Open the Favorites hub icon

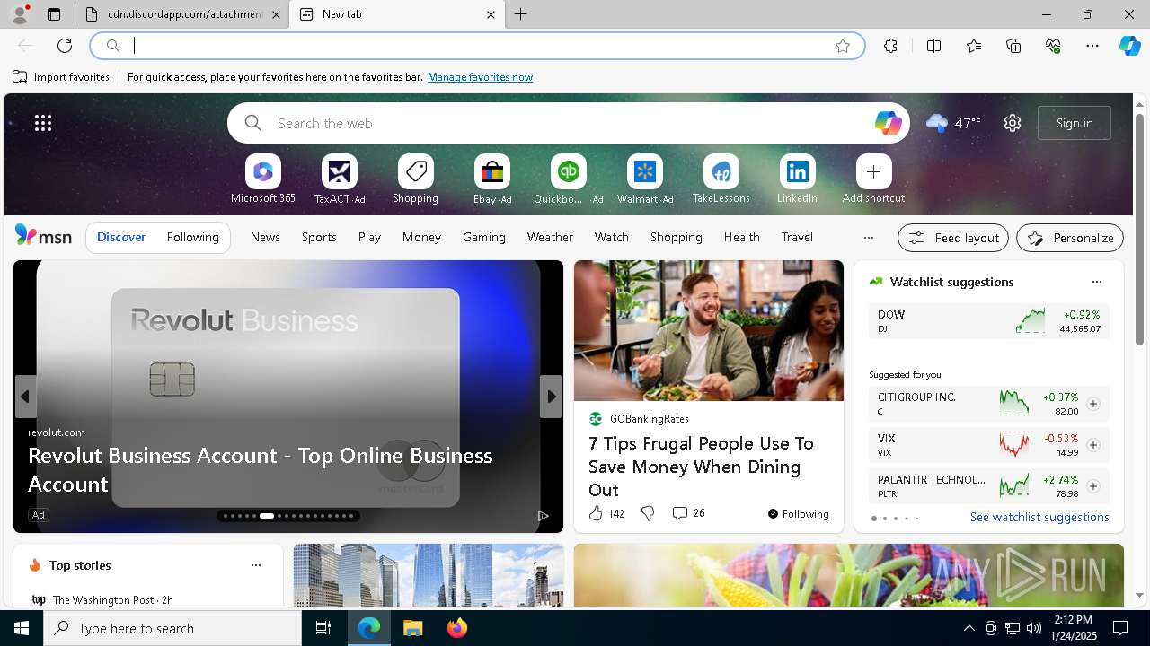pyautogui.click(x=974, y=46)
